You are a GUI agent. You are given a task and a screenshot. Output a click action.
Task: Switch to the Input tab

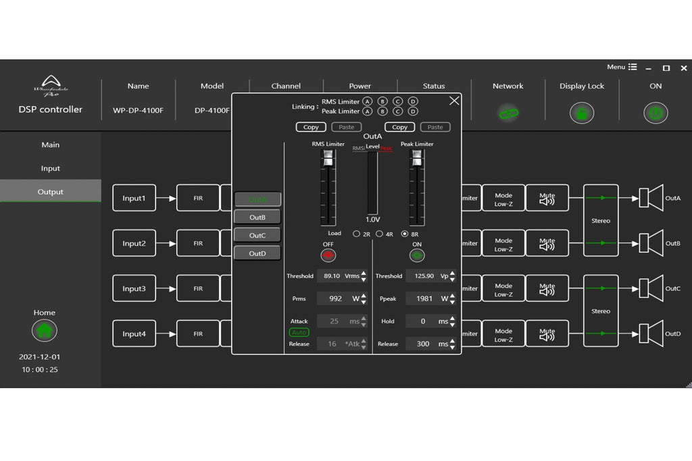50,168
